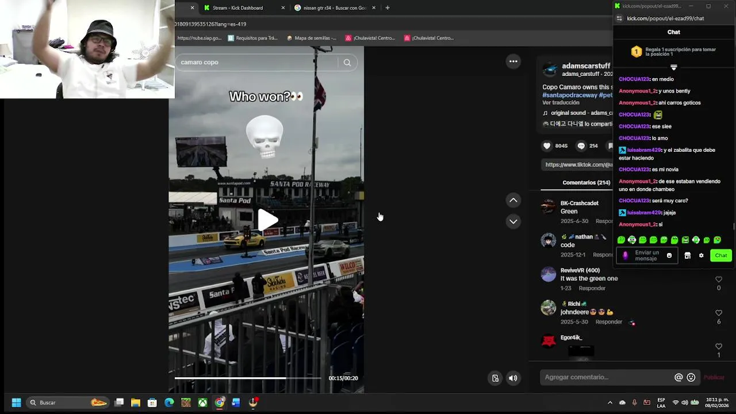Image resolution: width=736 pixels, height=414 pixels.
Task: Go to next video with down arrow
Action: tap(513, 221)
